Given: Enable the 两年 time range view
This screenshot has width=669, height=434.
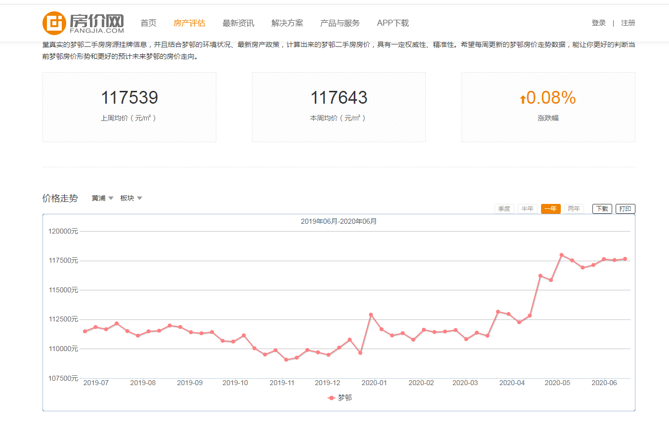Looking at the screenshot, I should (574, 208).
